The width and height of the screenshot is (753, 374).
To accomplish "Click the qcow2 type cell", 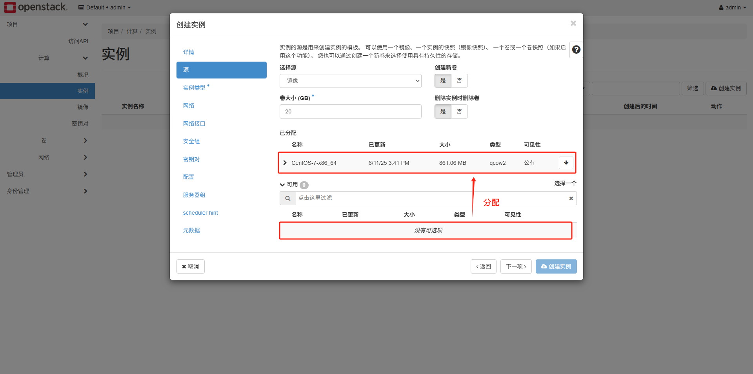I will coord(498,163).
